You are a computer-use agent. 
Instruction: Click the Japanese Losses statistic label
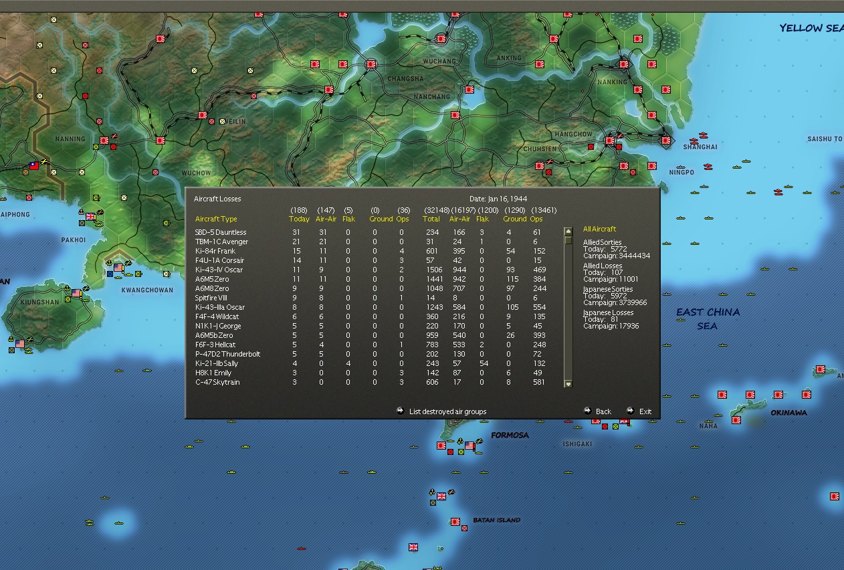608,312
